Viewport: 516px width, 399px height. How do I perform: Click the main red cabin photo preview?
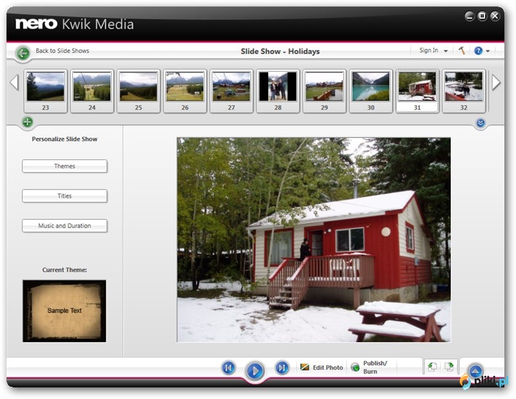313,240
